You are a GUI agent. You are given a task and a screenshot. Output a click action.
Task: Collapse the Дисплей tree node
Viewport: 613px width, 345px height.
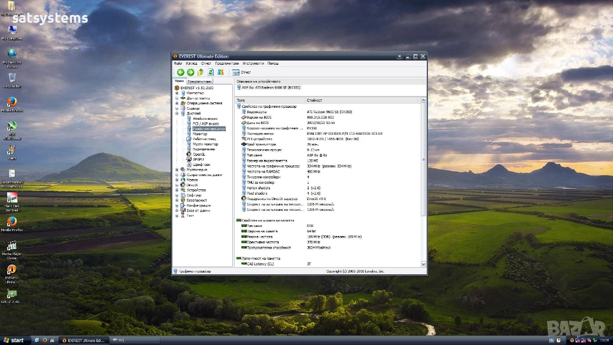tap(177, 113)
